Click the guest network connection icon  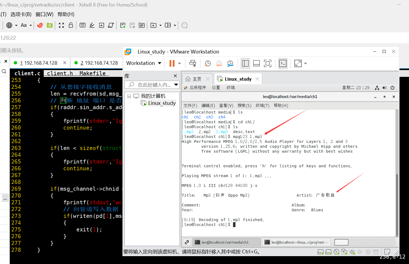click(377, 88)
